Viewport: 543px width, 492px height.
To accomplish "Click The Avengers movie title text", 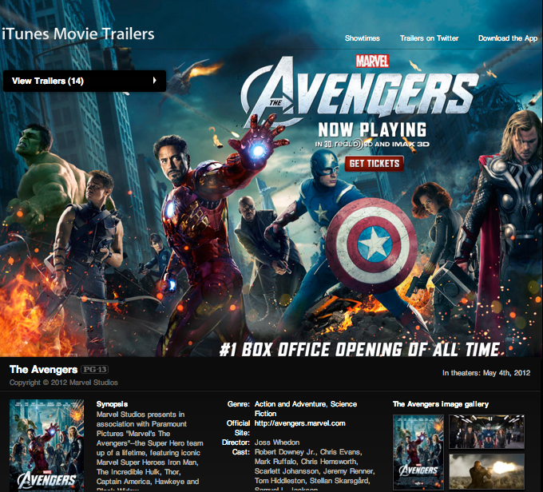I will pyautogui.click(x=43, y=370).
